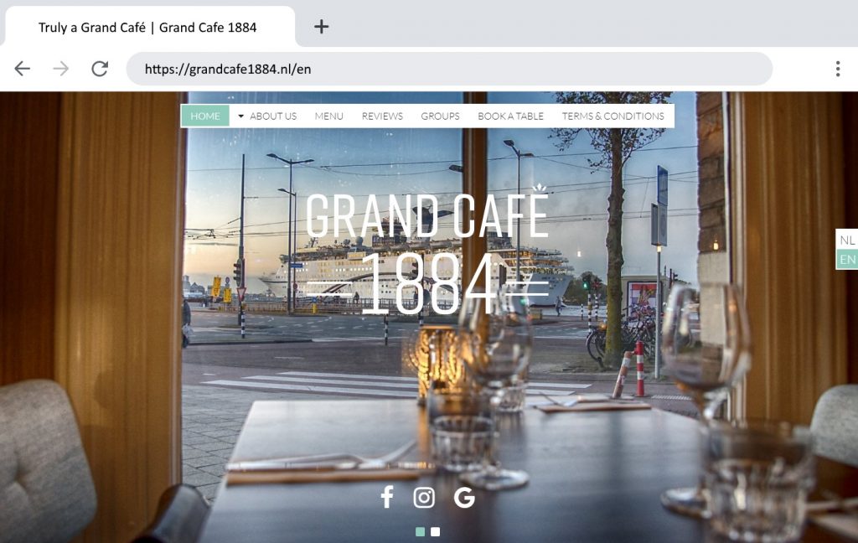Open a new tab with the plus icon
The height and width of the screenshot is (543, 858).
coord(322,26)
